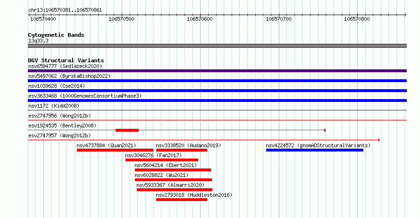
Task: Click the blue bar under nsv4224572
Action: click(315, 150)
